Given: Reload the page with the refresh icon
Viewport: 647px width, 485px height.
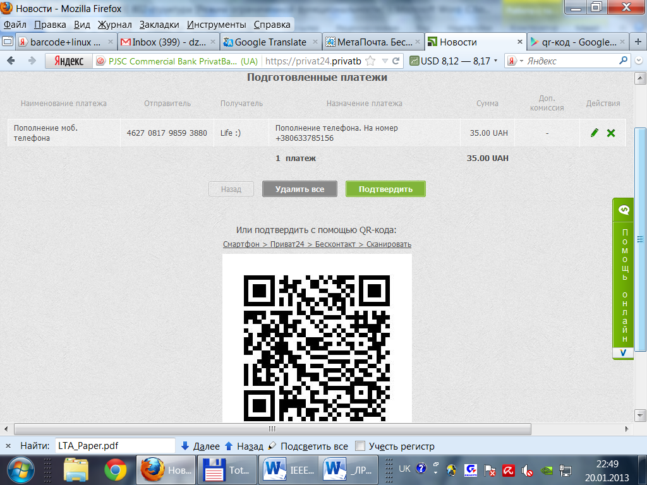Looking at the screenshot, I should [x=396, y=61].
